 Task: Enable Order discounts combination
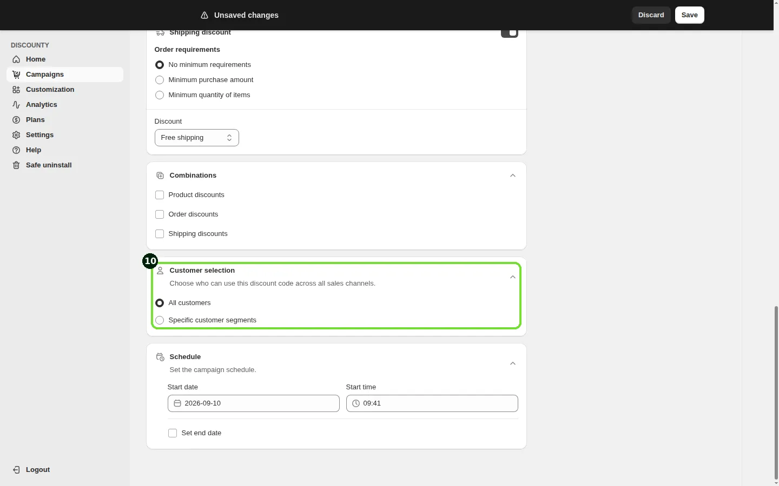(160, 214)
